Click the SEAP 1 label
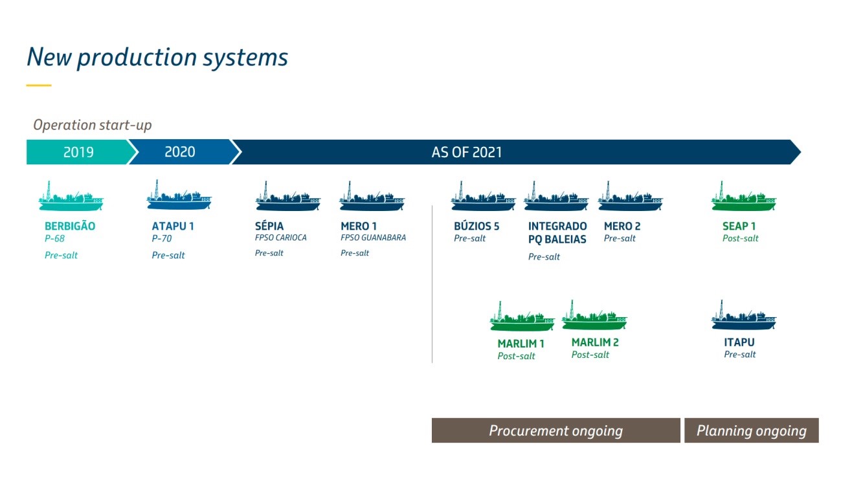The image size is (841, 488). tap(739, 227)
